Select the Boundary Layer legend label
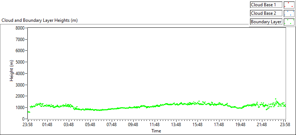The image size is (296, 135). [x=266, y=22]
